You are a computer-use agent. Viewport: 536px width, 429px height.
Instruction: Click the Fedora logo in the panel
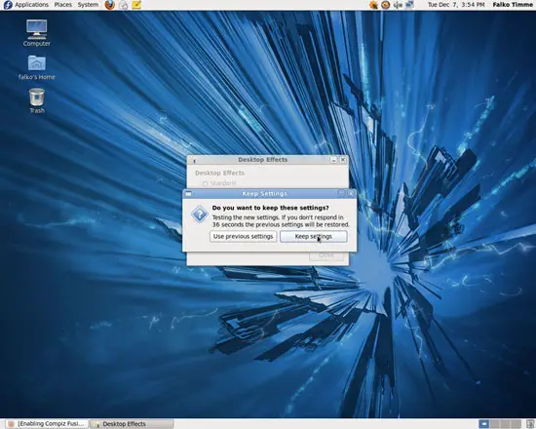(8, 5)
